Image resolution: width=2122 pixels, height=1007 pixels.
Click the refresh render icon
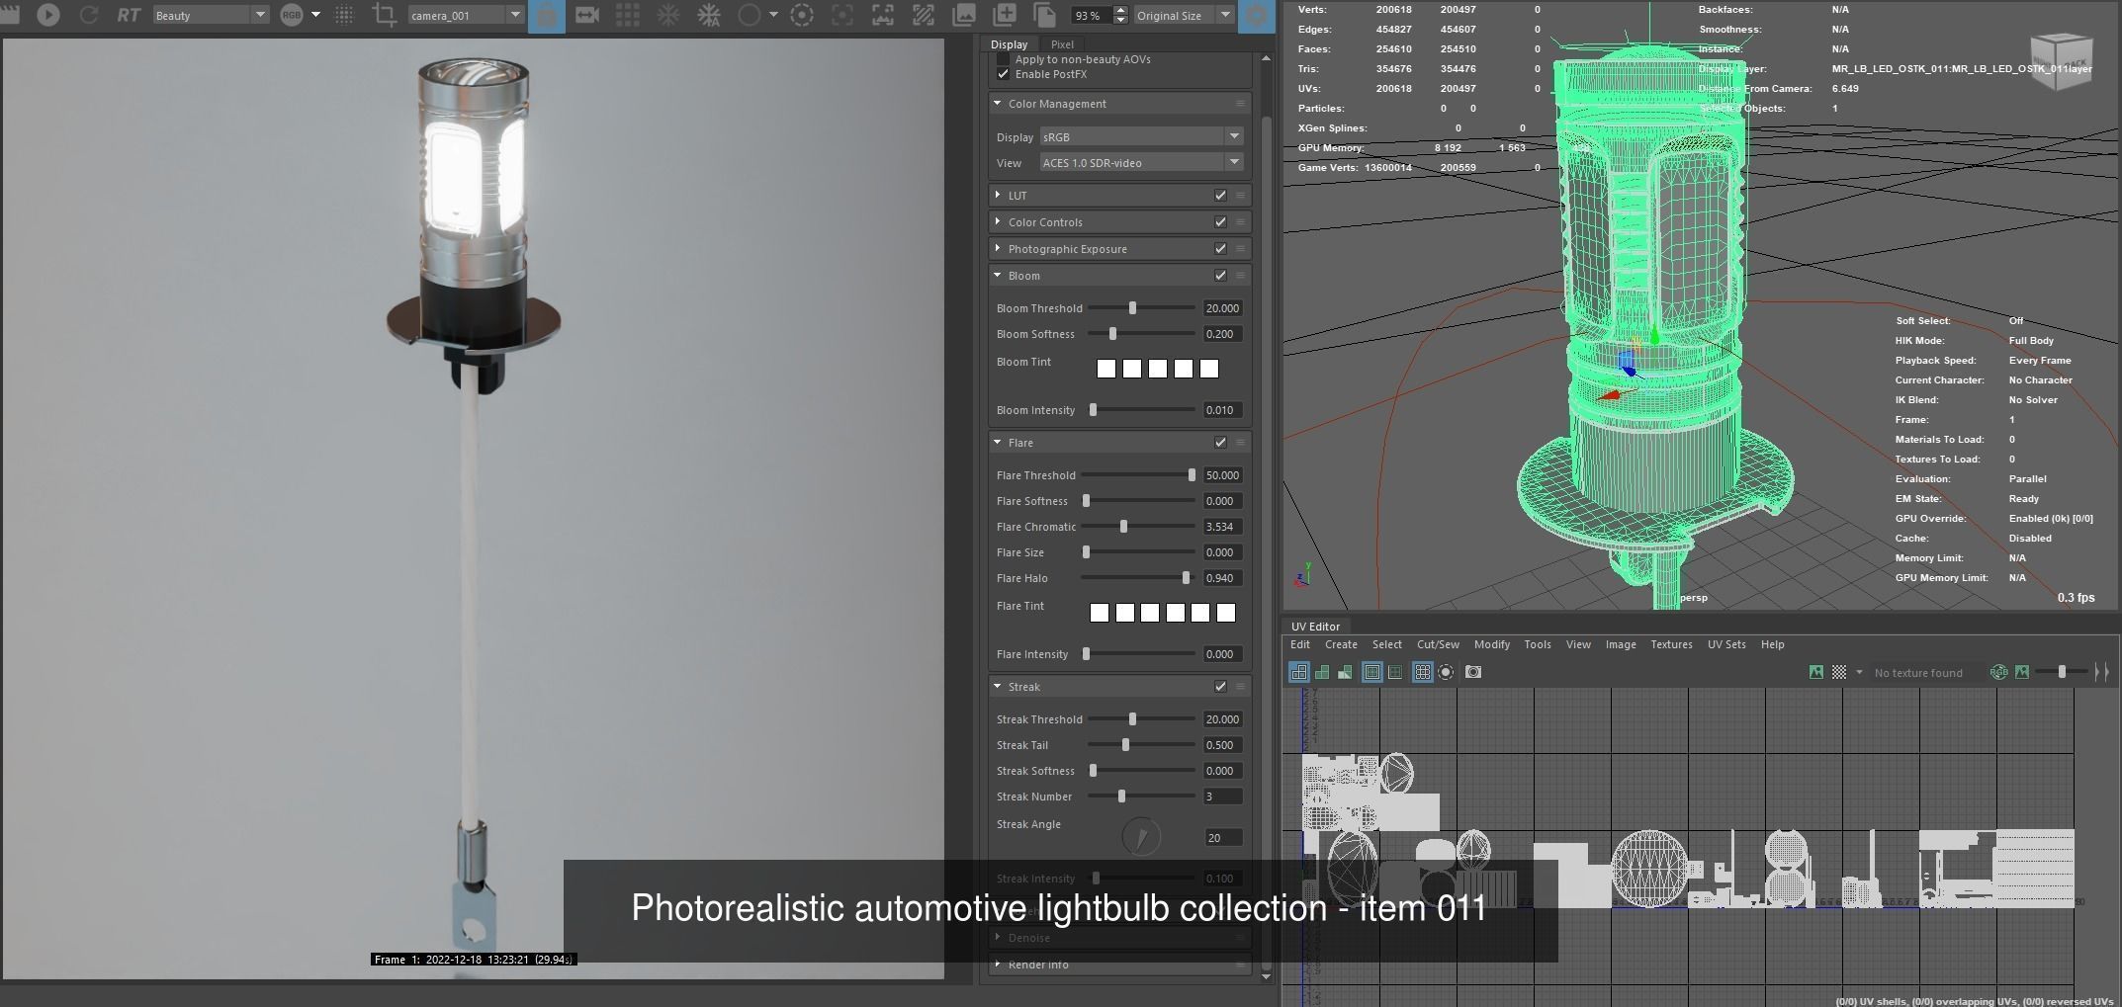click(88, 15)
